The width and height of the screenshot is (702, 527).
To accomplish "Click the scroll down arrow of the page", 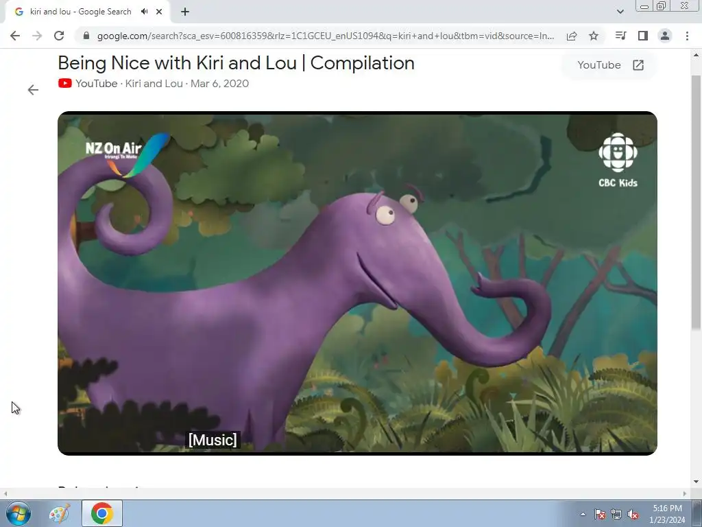I will click(696, 482).
